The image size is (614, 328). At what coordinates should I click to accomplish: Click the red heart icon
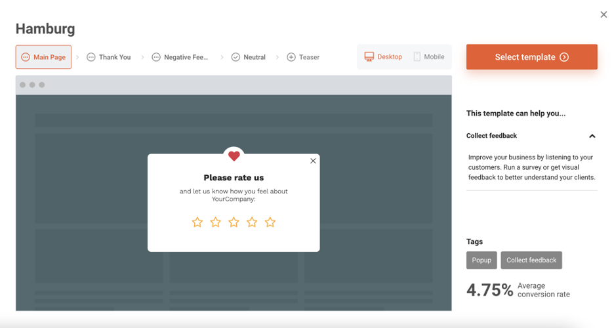click(x=234, y=156)
